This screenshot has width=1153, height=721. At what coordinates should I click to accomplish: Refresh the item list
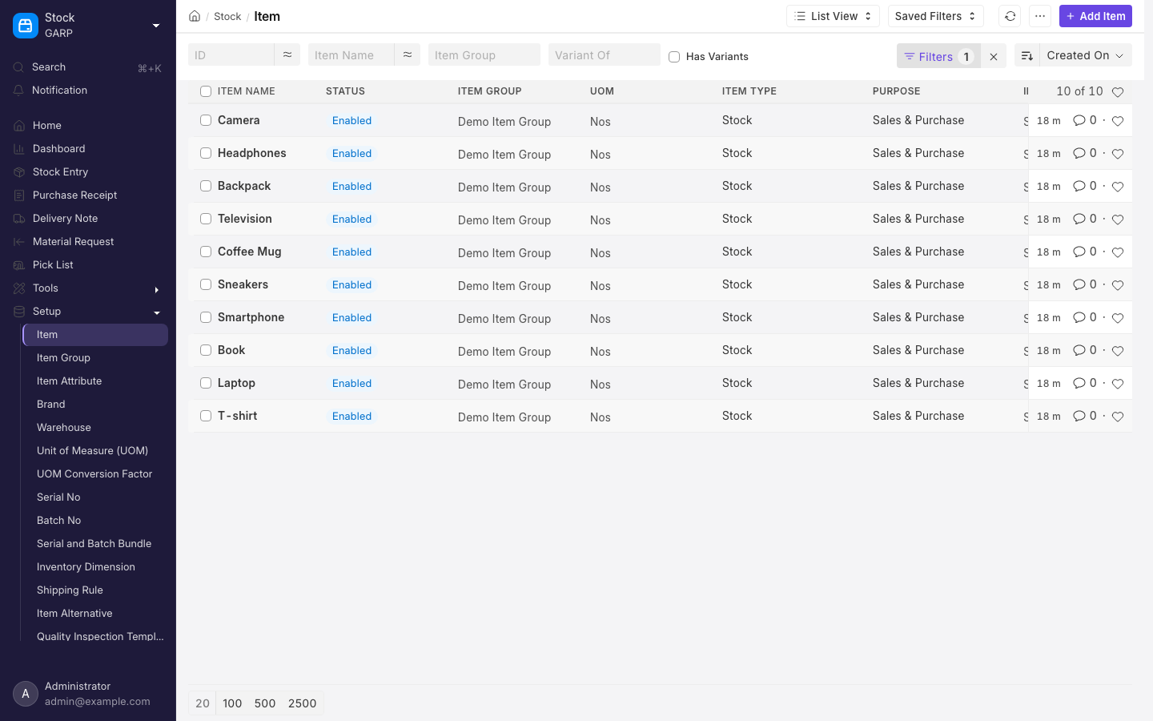pyautogui.click(x=1010, y=16)
